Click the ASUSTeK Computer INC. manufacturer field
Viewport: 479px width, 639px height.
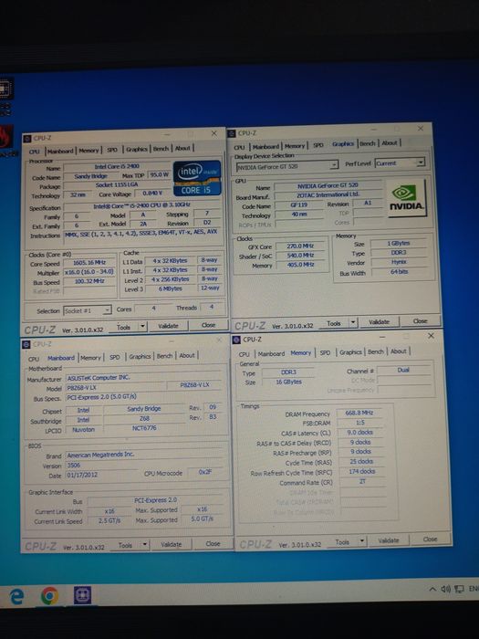click(145, 378)
